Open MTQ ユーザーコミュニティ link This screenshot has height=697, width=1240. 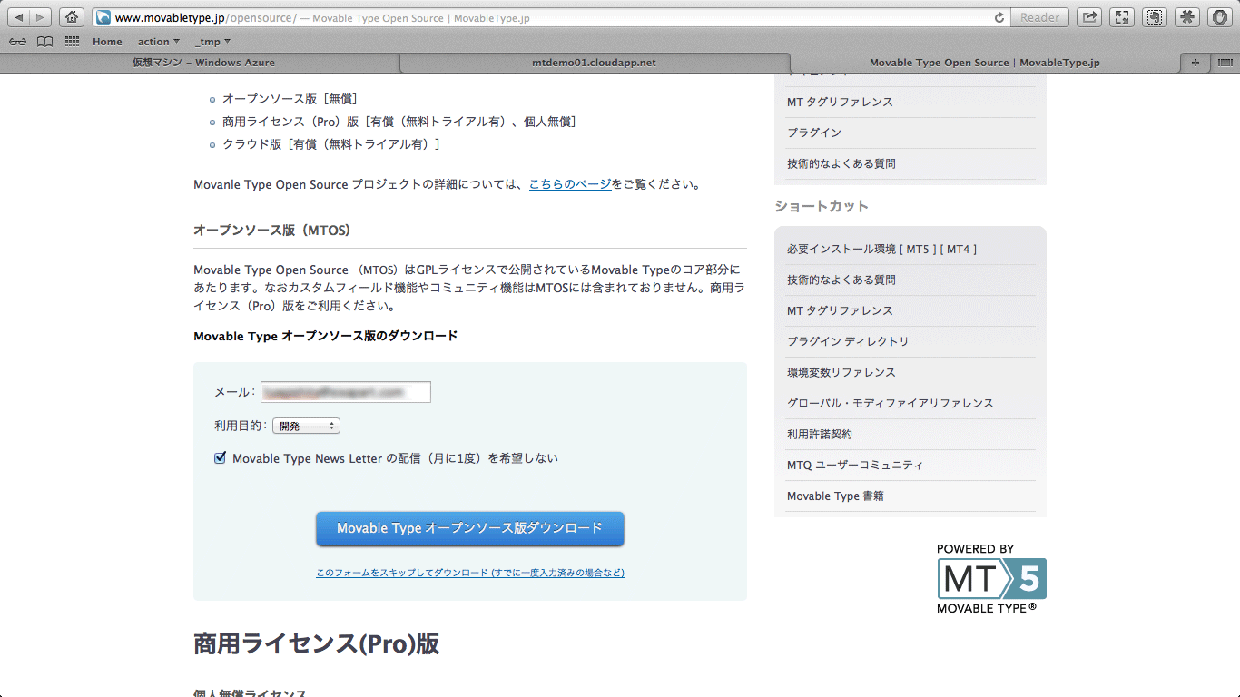click(x=855, y=465)
